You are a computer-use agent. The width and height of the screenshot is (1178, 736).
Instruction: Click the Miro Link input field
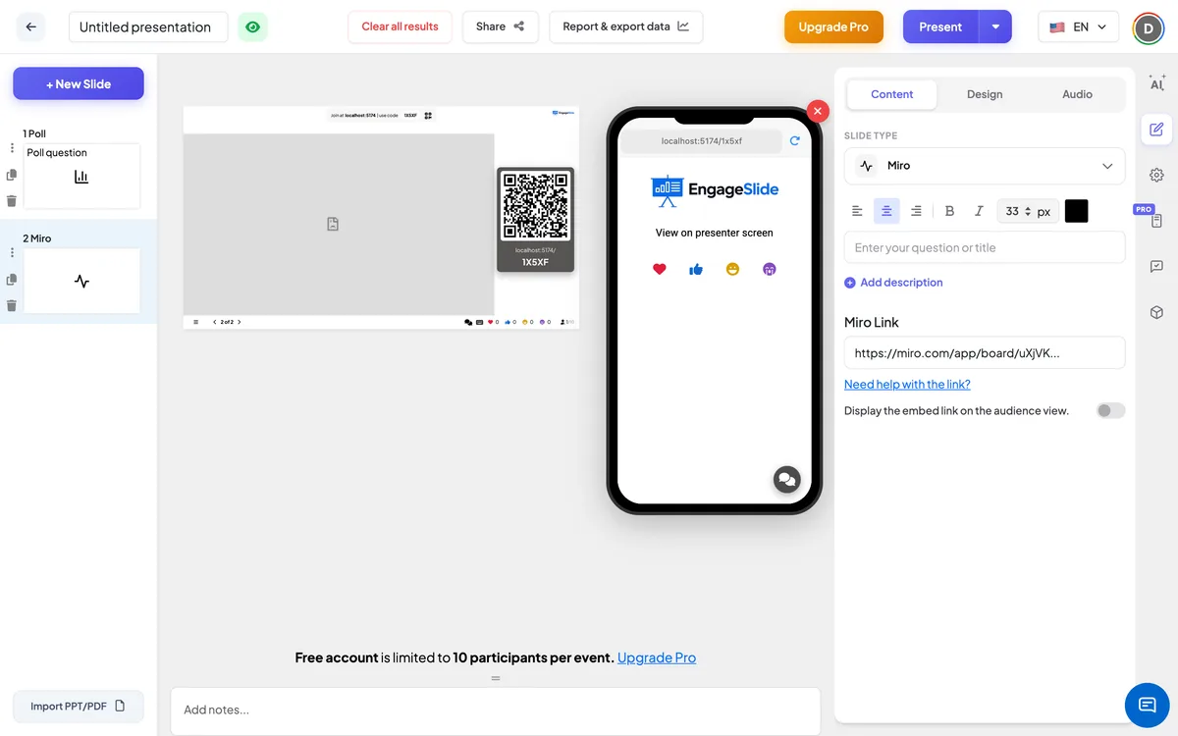[985, 353]
